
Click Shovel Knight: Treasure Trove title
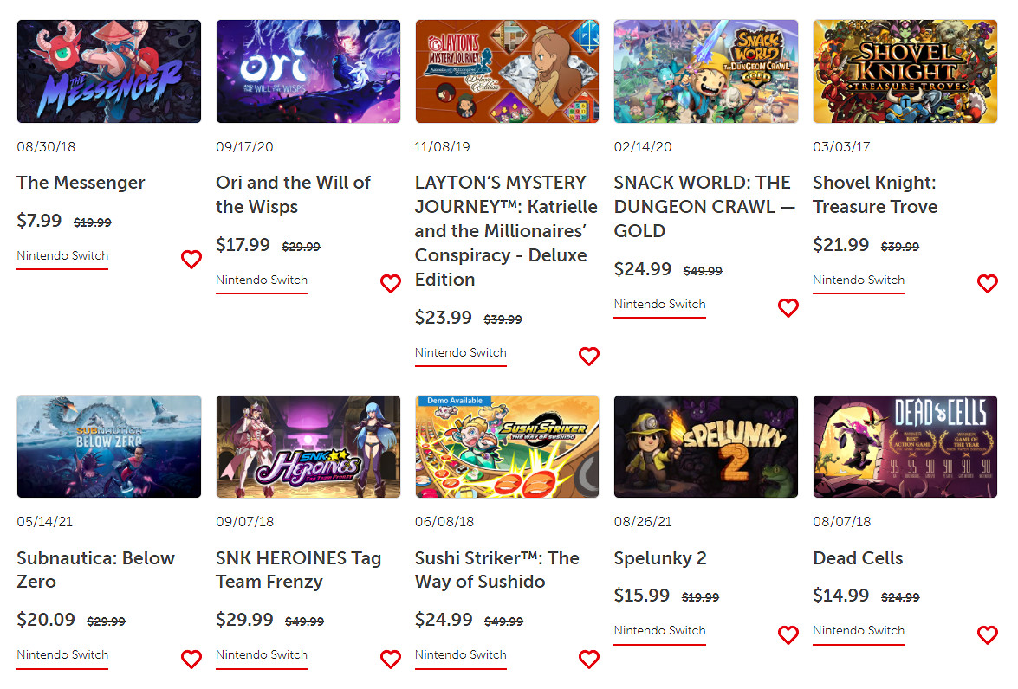coord(875,195)
